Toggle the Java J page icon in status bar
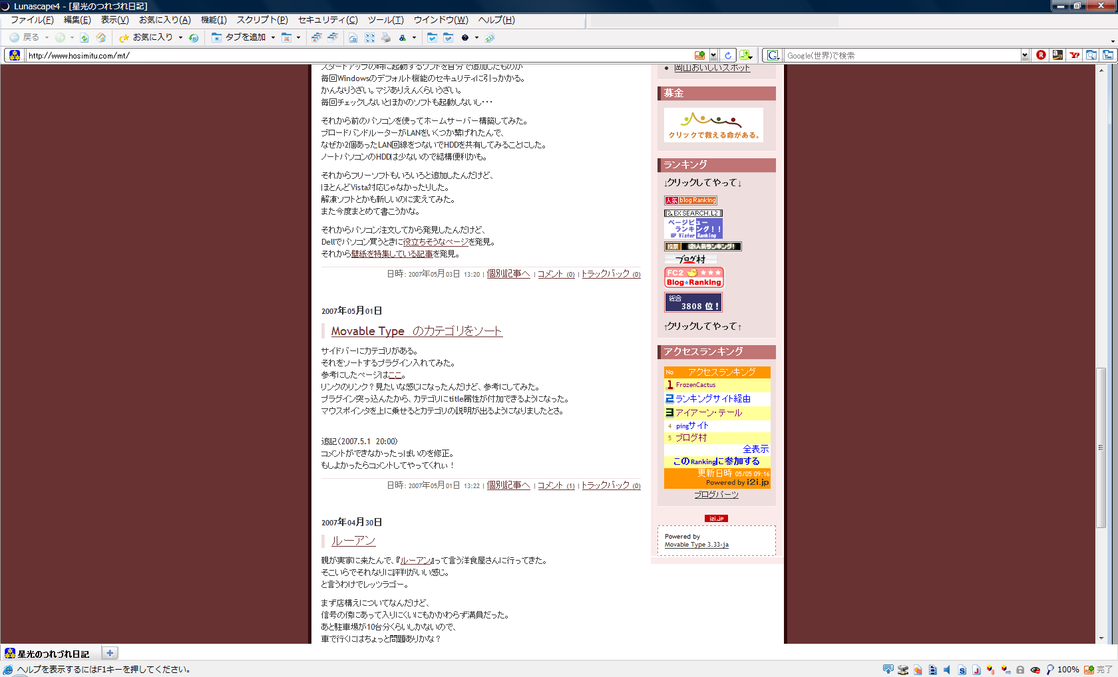 976,670
